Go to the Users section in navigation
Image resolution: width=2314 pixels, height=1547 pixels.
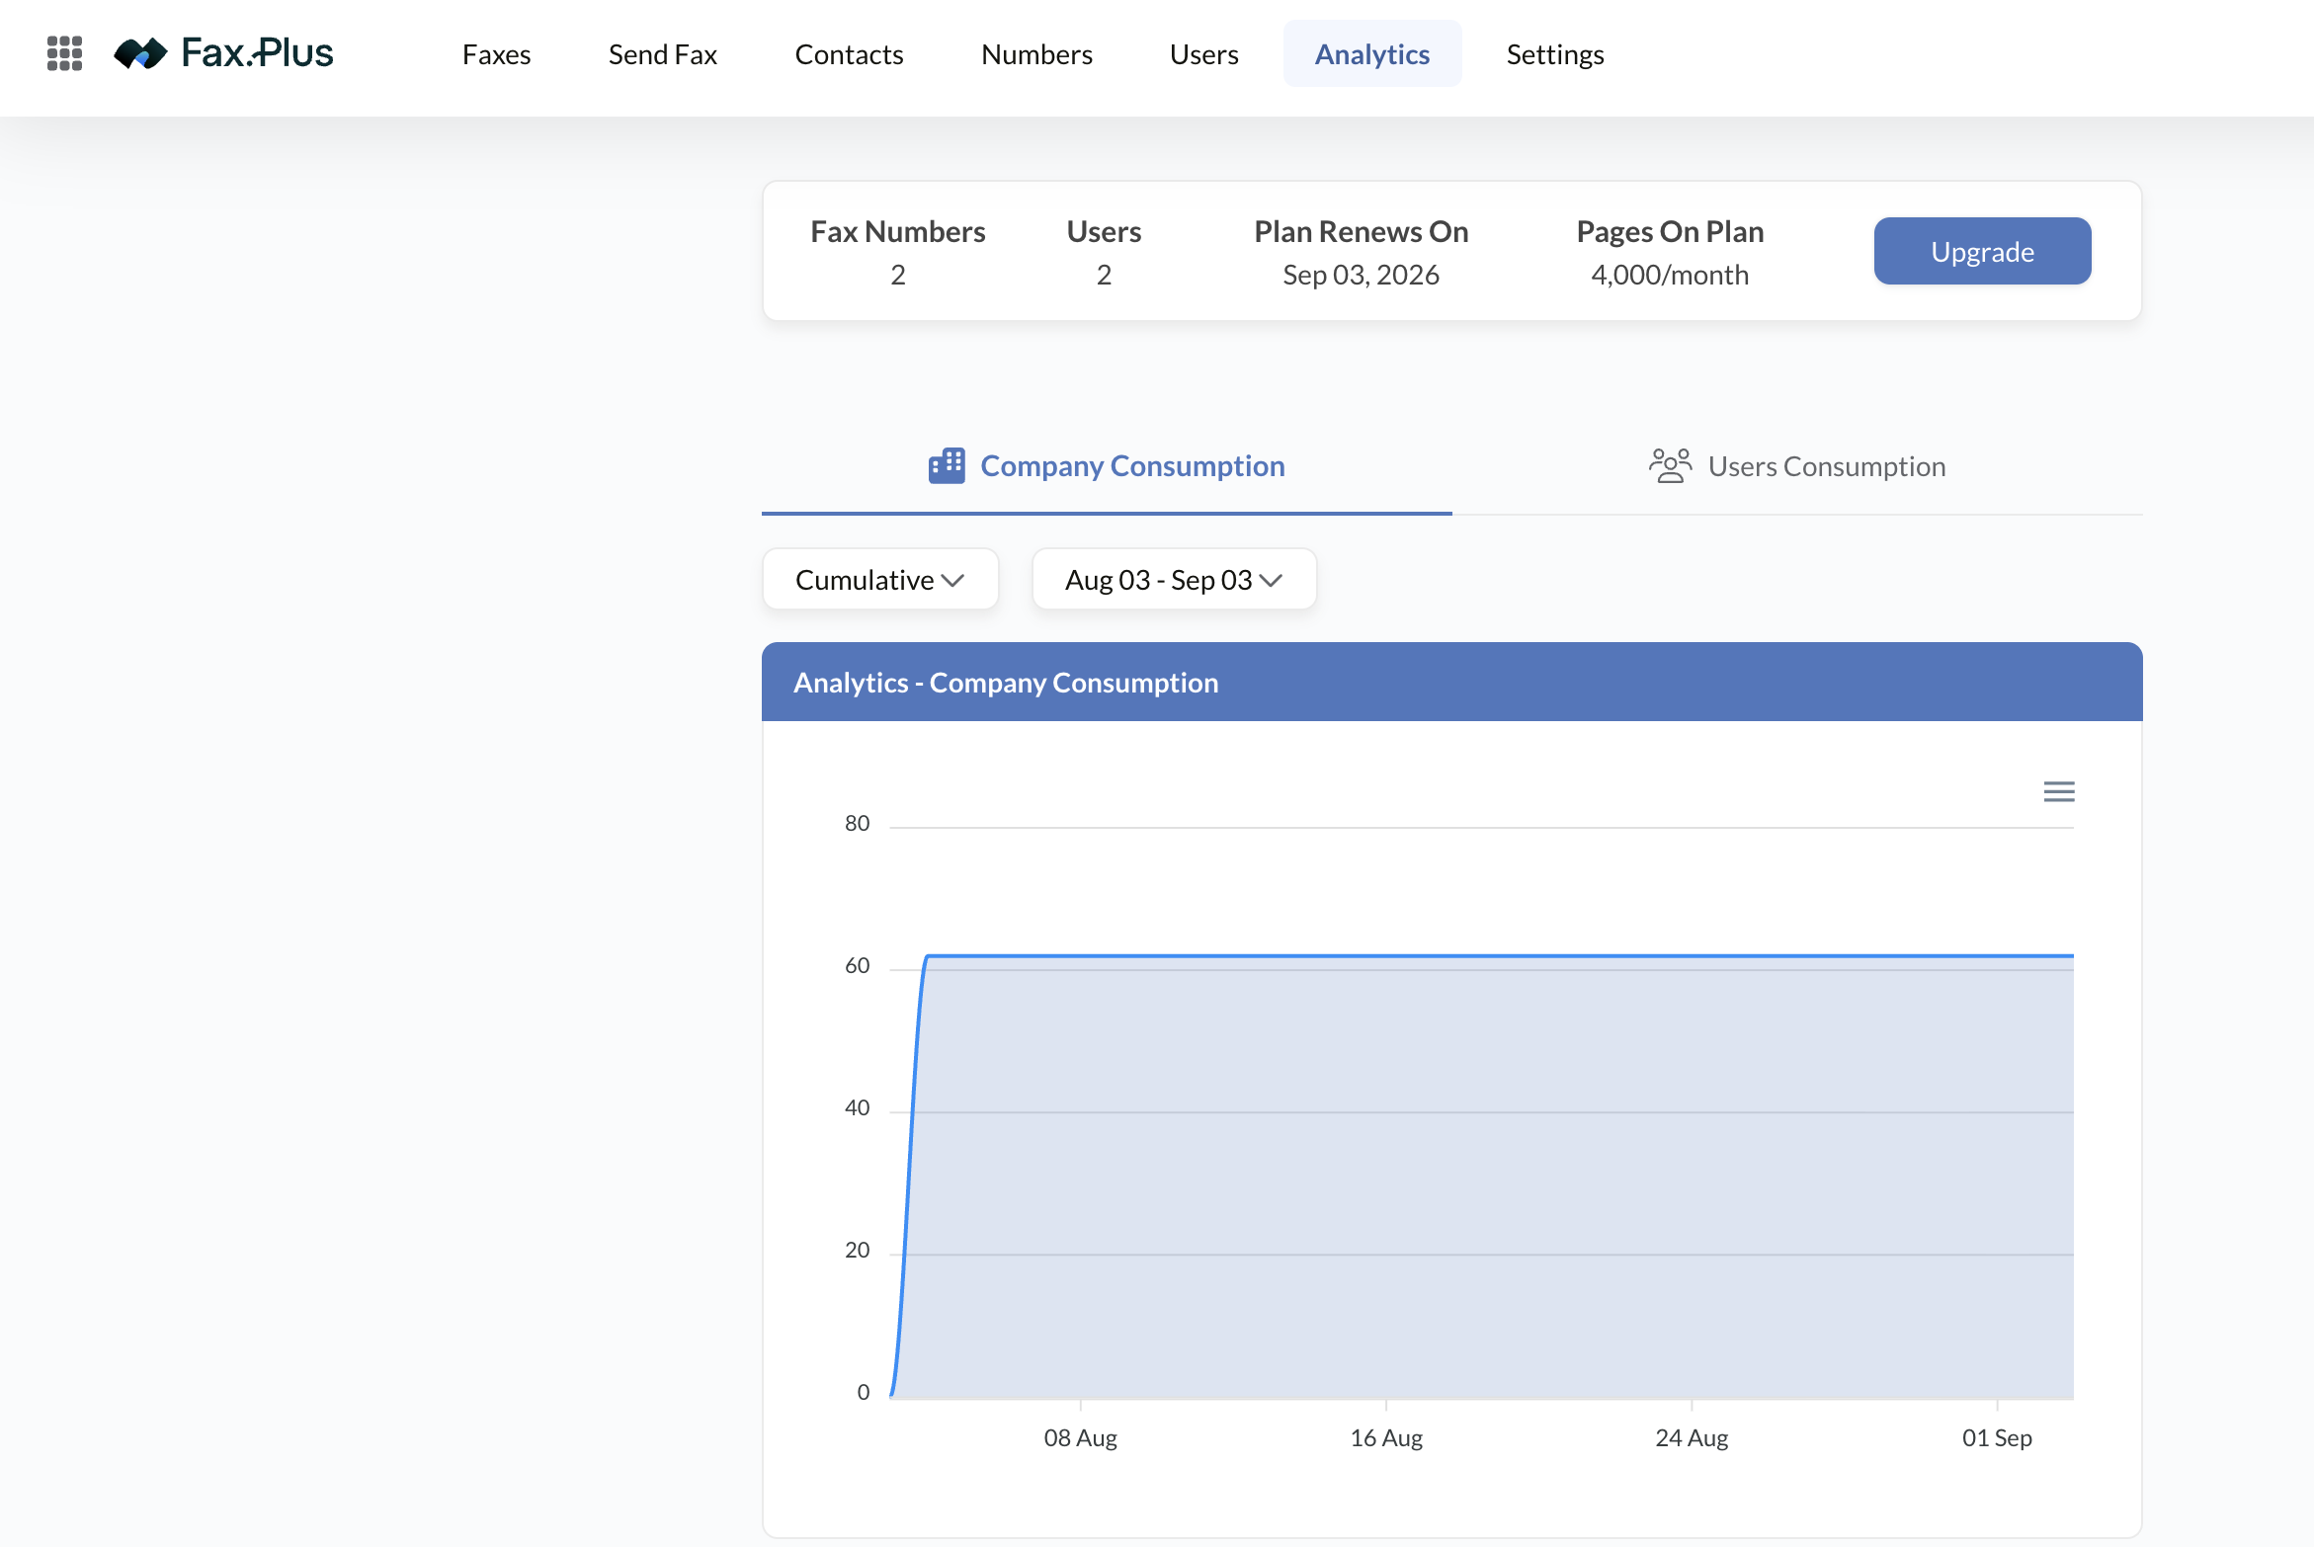tap(1204, 54)
